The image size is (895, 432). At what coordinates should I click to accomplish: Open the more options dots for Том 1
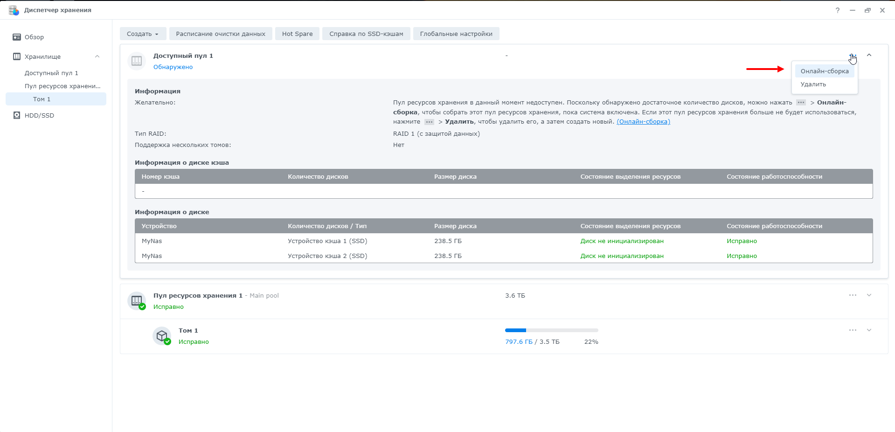853,330
